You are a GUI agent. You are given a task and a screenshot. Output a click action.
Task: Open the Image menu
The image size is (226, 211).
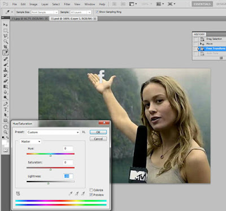33,4
